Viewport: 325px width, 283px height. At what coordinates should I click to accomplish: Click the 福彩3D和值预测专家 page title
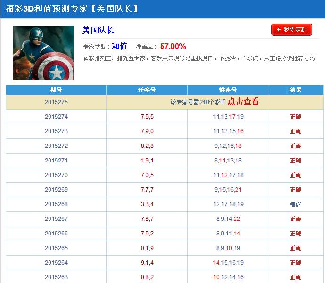tap(72, 8)
